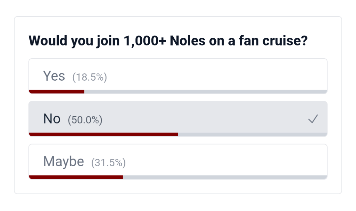
Task: Click the 50.0% result next to No
Action: point(85,120)
